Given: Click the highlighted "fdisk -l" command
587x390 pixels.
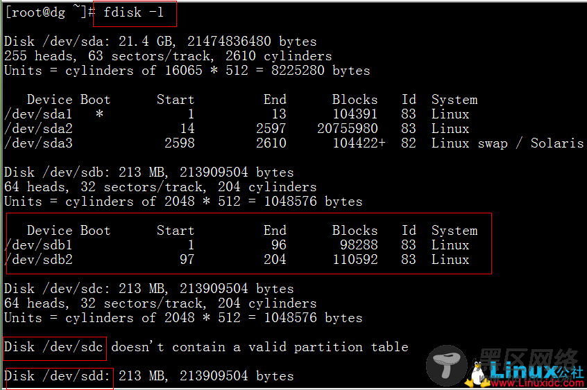Looking at the screenshot, I should click(133, 13).
